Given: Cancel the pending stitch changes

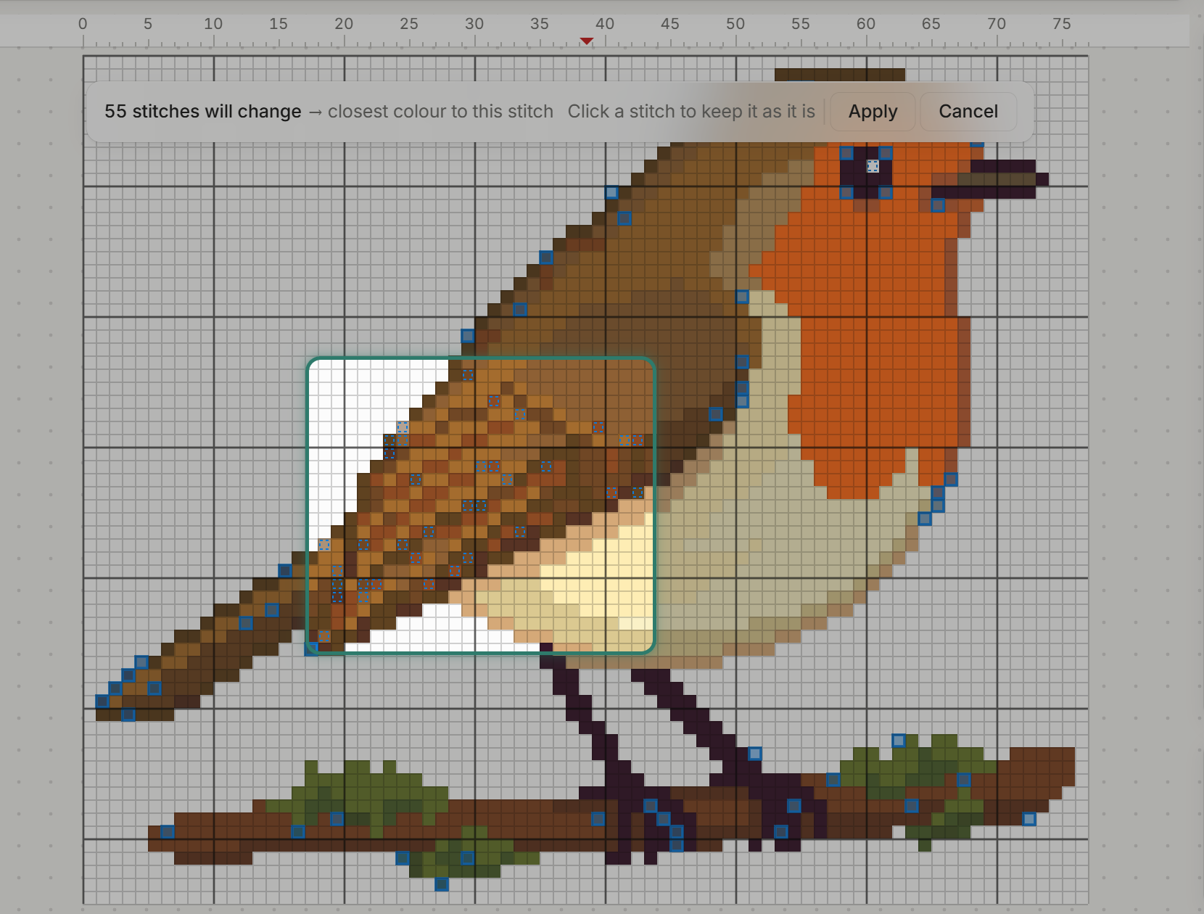Looking at the screenshot, I should (968, 112).
